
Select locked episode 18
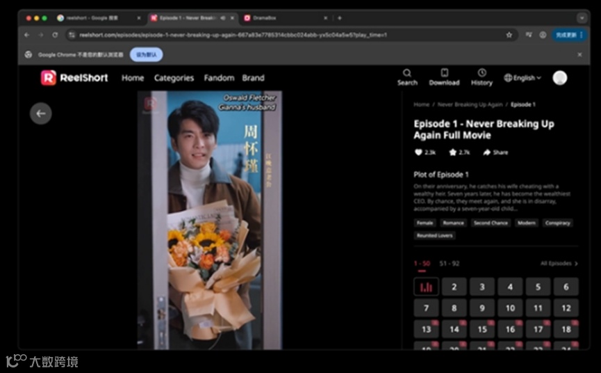(566, 329)
